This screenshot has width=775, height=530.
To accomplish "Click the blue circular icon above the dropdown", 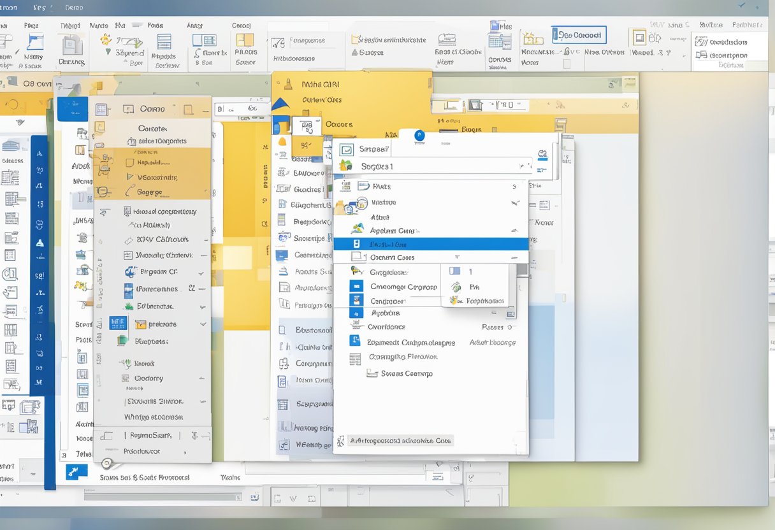I will click(x=419, y=135).
